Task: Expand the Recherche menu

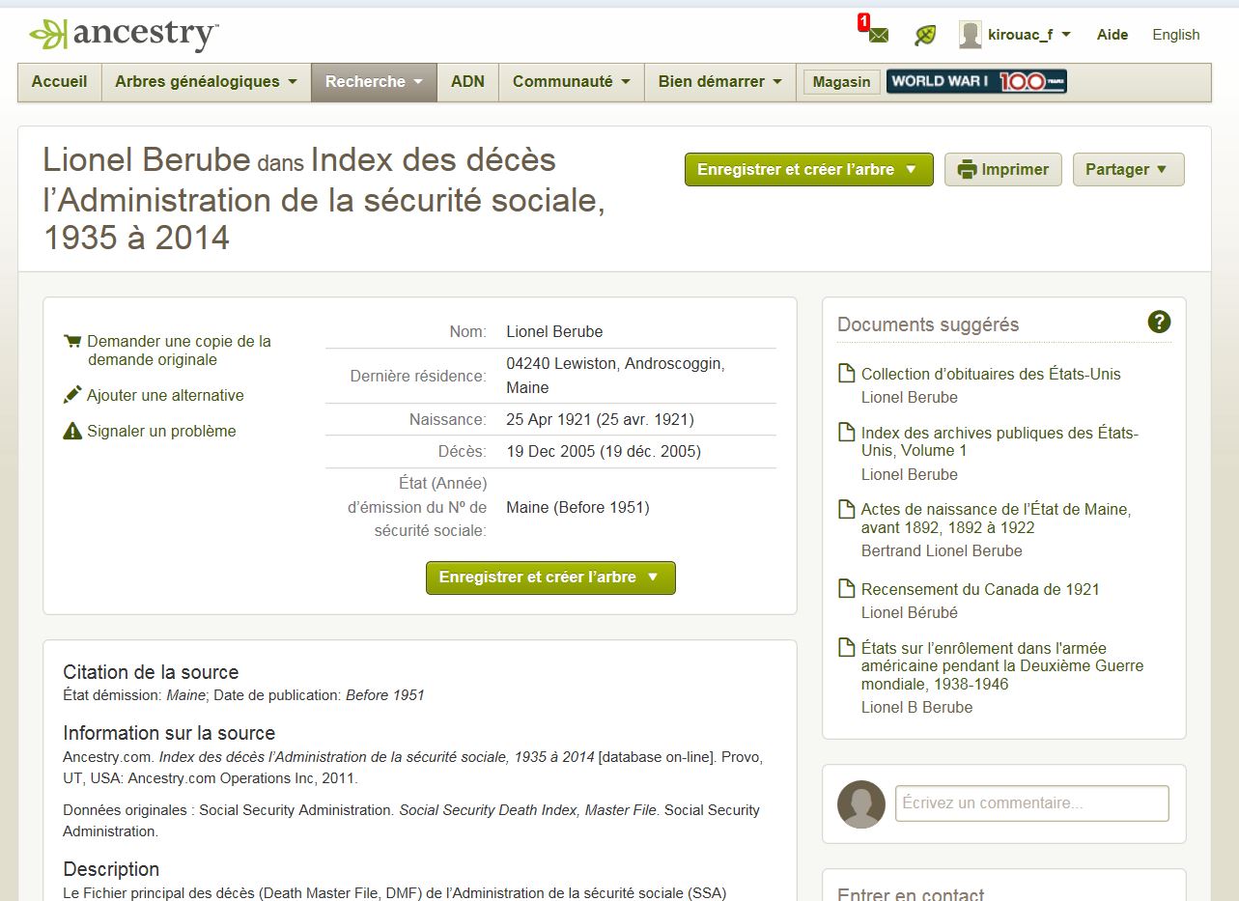Action: [374, 82]
